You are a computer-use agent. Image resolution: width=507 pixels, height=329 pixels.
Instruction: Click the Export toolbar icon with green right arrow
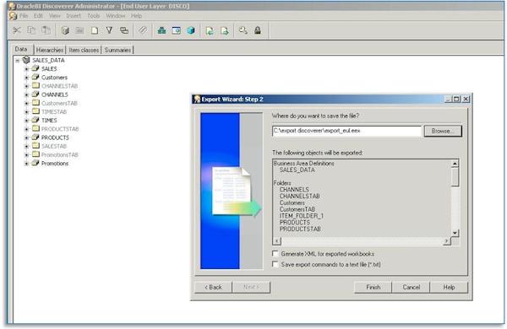[224, 30]
